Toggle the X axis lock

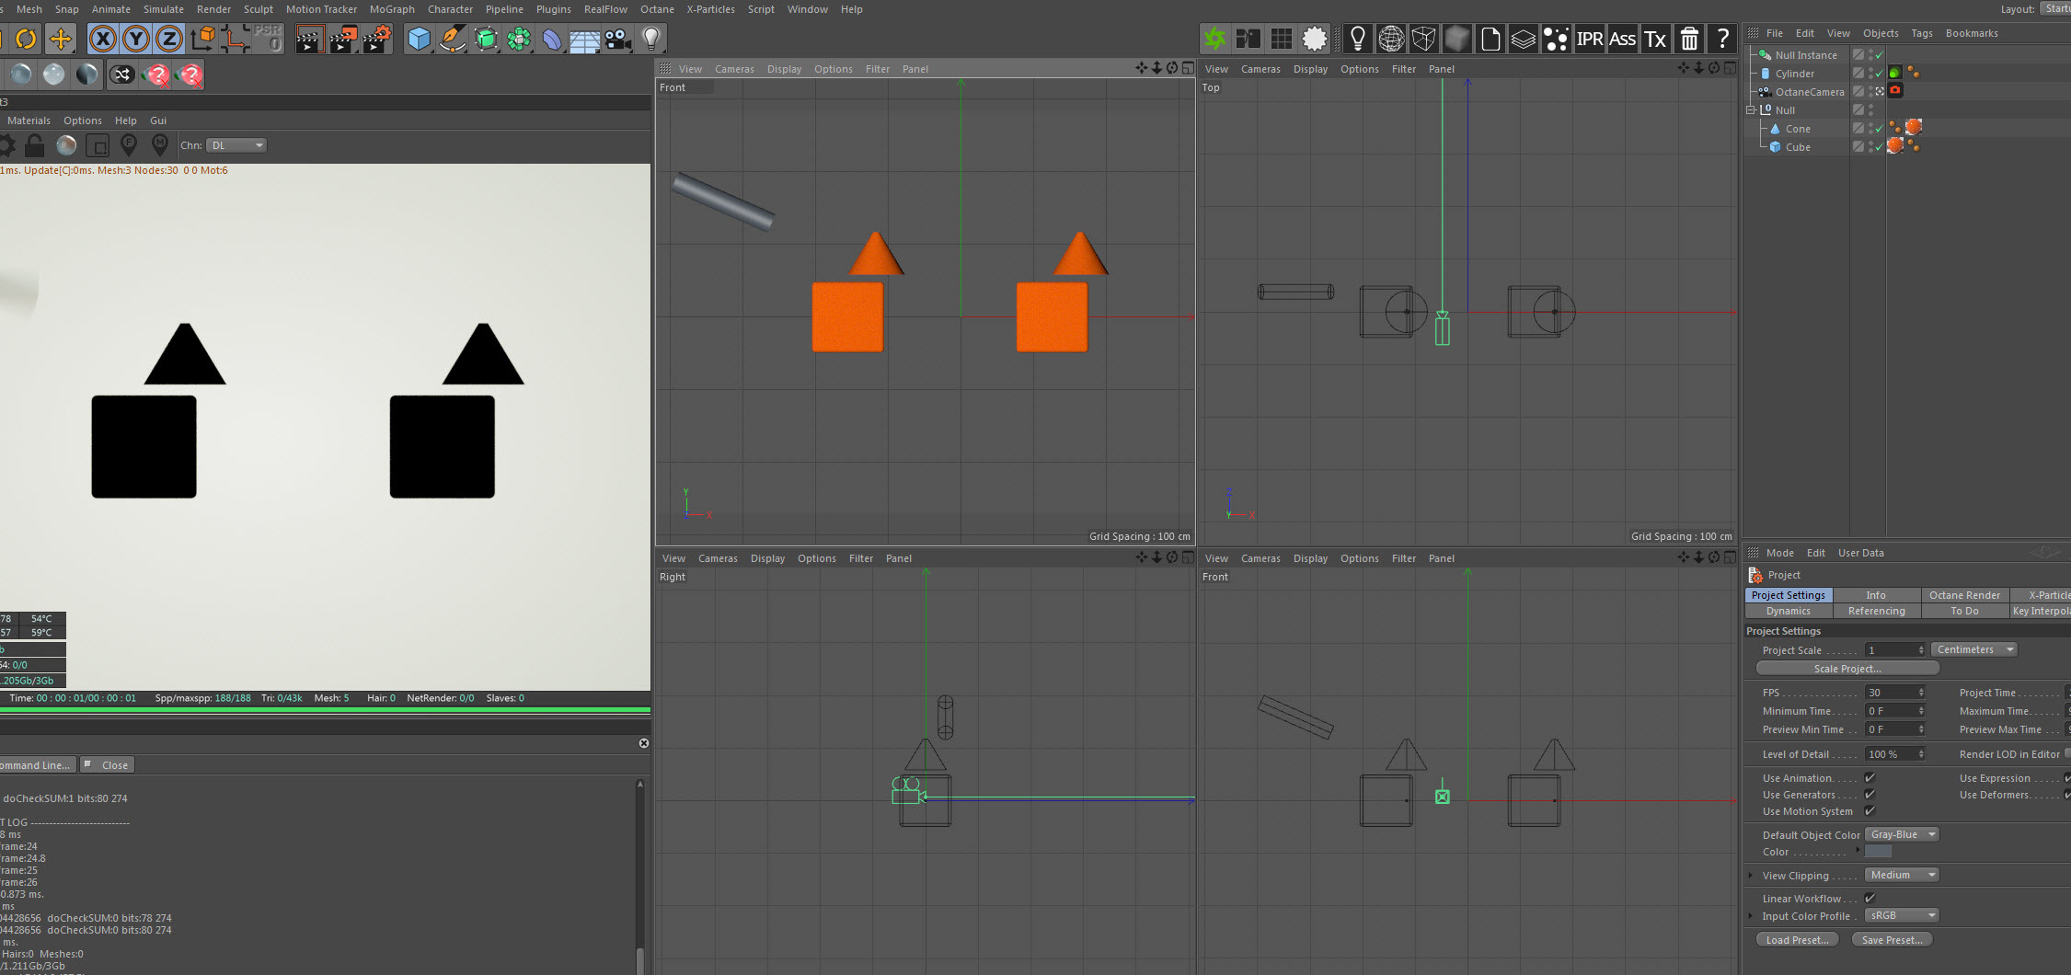click(103, 39)
